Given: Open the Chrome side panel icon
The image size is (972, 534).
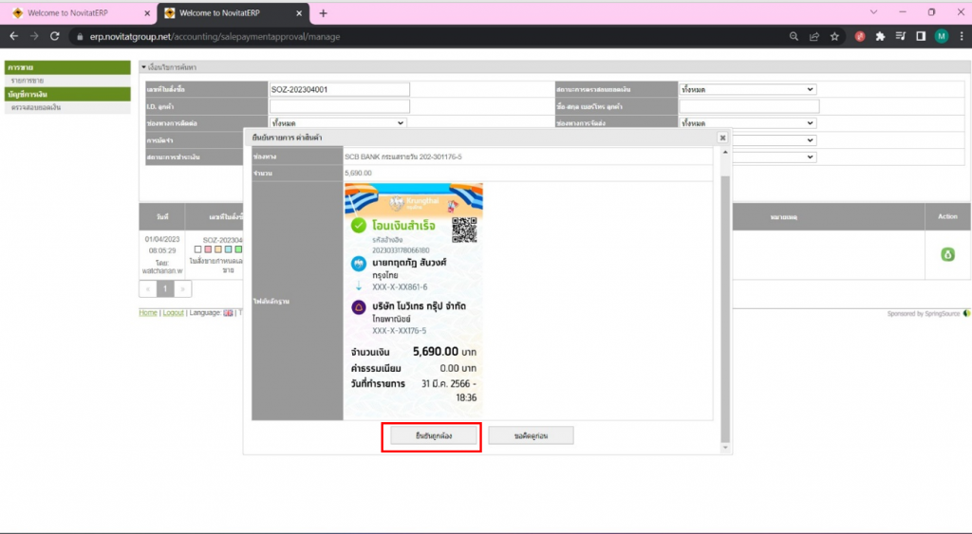Looking at the screenshot, I should coord(921,36).
